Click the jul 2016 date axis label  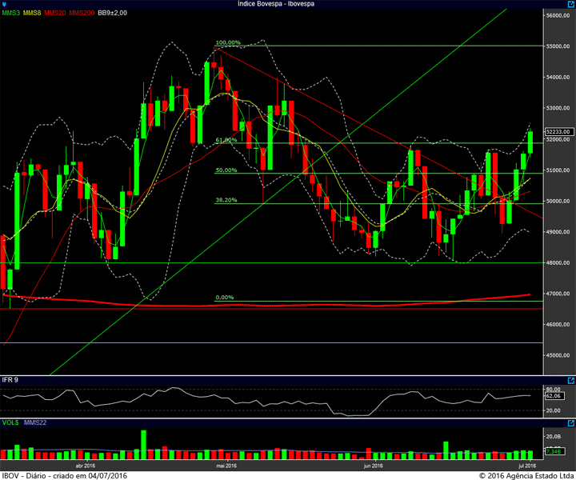527,466
